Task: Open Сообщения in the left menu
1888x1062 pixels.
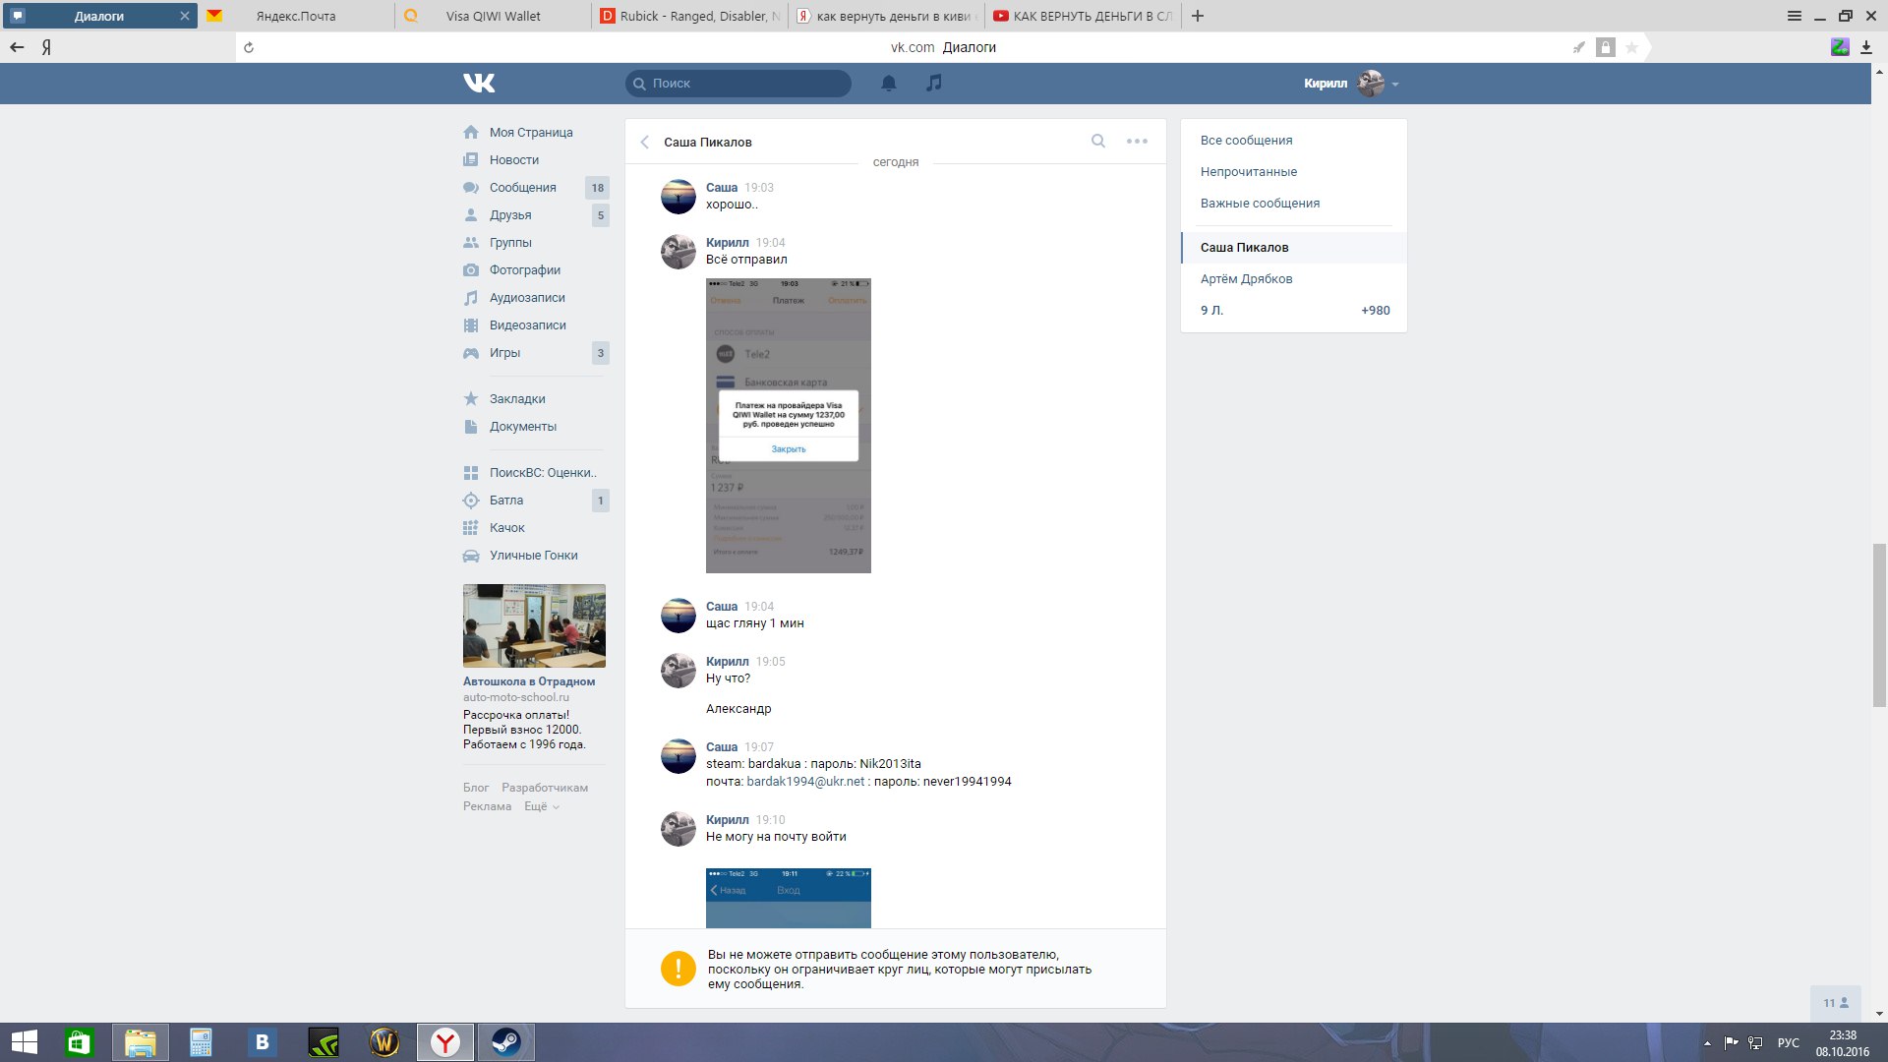Action: tap(523, 187)
